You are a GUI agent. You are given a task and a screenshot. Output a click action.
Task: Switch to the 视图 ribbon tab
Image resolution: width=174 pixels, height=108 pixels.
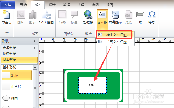tap(110, 5)
